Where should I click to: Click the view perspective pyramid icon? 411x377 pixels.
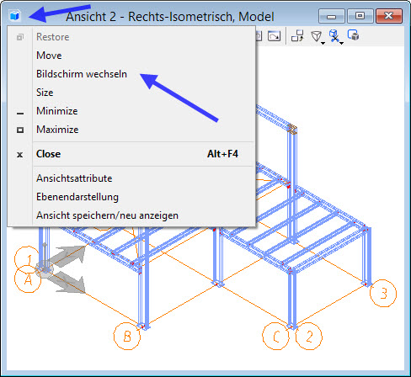pos(316,36)
